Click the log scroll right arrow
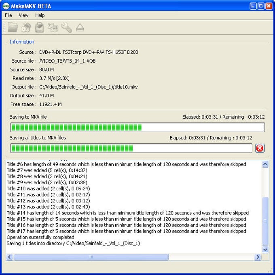The width and height of the screenshot is (275, 275). (258, 257)
